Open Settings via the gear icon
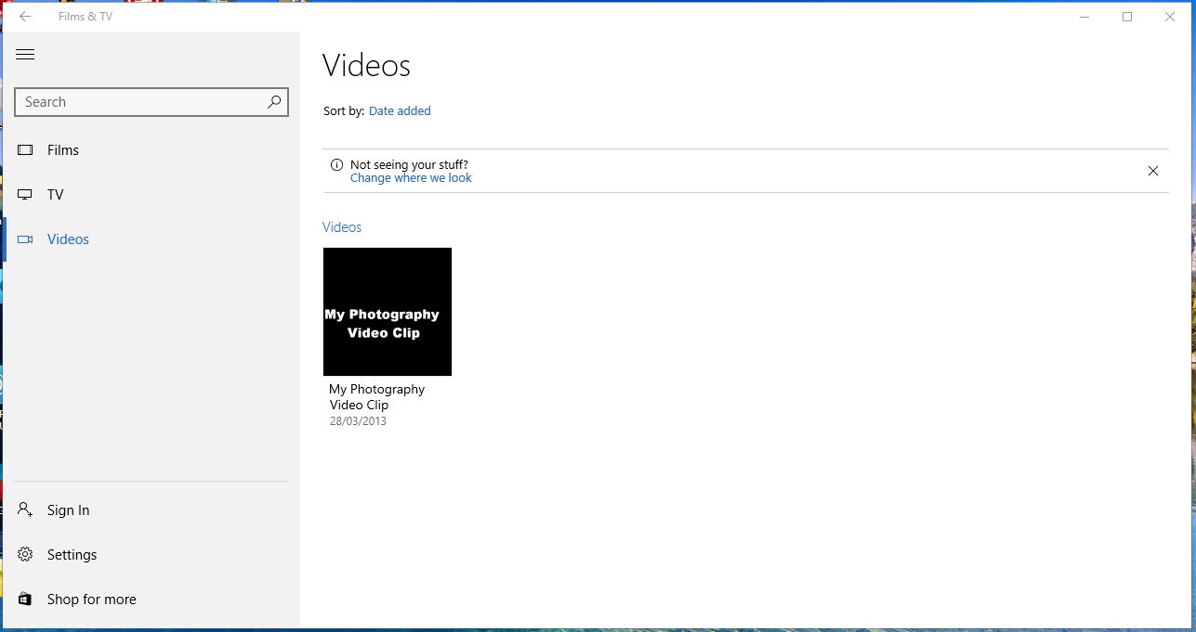Viewport: 1196px width, 632px height. (x=25, y=554)
